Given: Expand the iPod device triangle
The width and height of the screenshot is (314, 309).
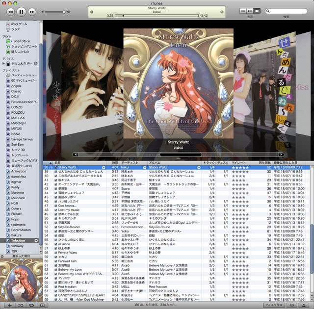Looking at the screenshot, I should tap(3, 63).
